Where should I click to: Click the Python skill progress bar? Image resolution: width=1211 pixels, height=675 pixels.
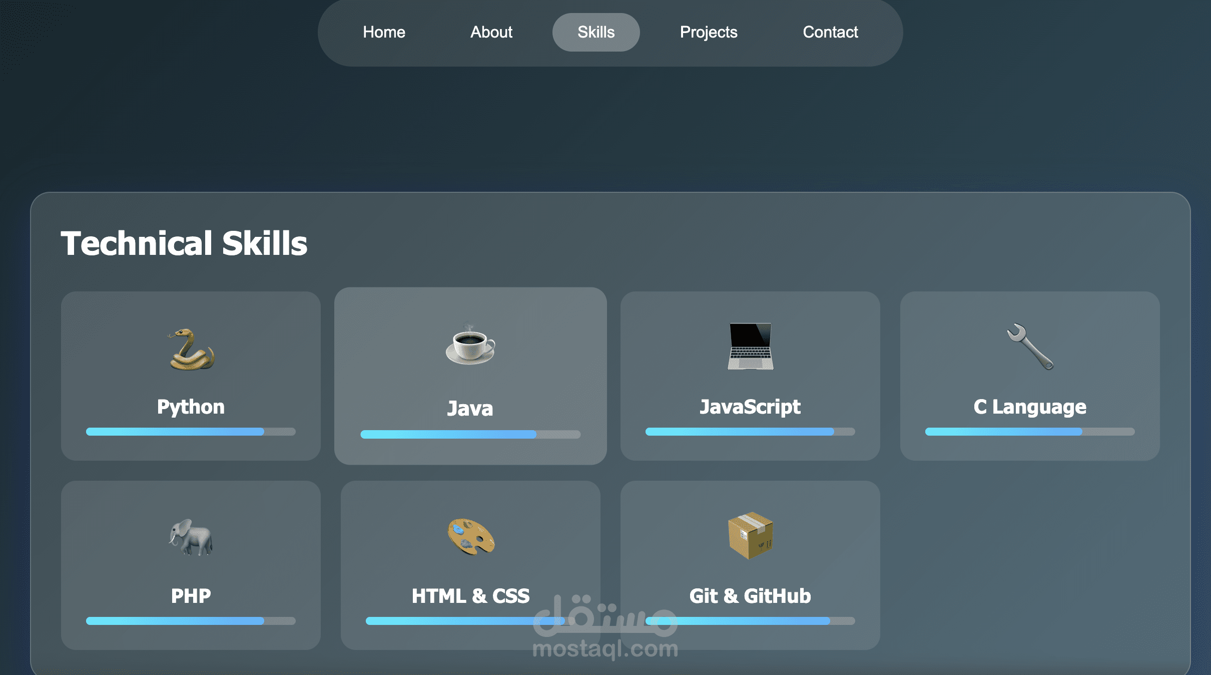tap(191, 432)
